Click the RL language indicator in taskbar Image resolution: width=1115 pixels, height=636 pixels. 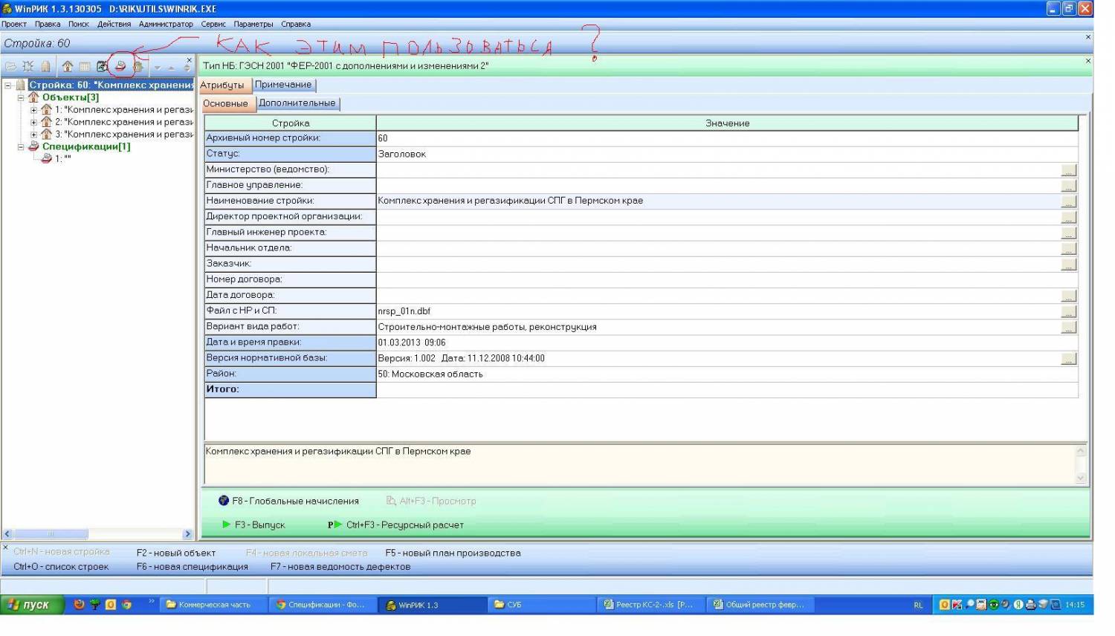pyautogui.click(x=918, y=605)
